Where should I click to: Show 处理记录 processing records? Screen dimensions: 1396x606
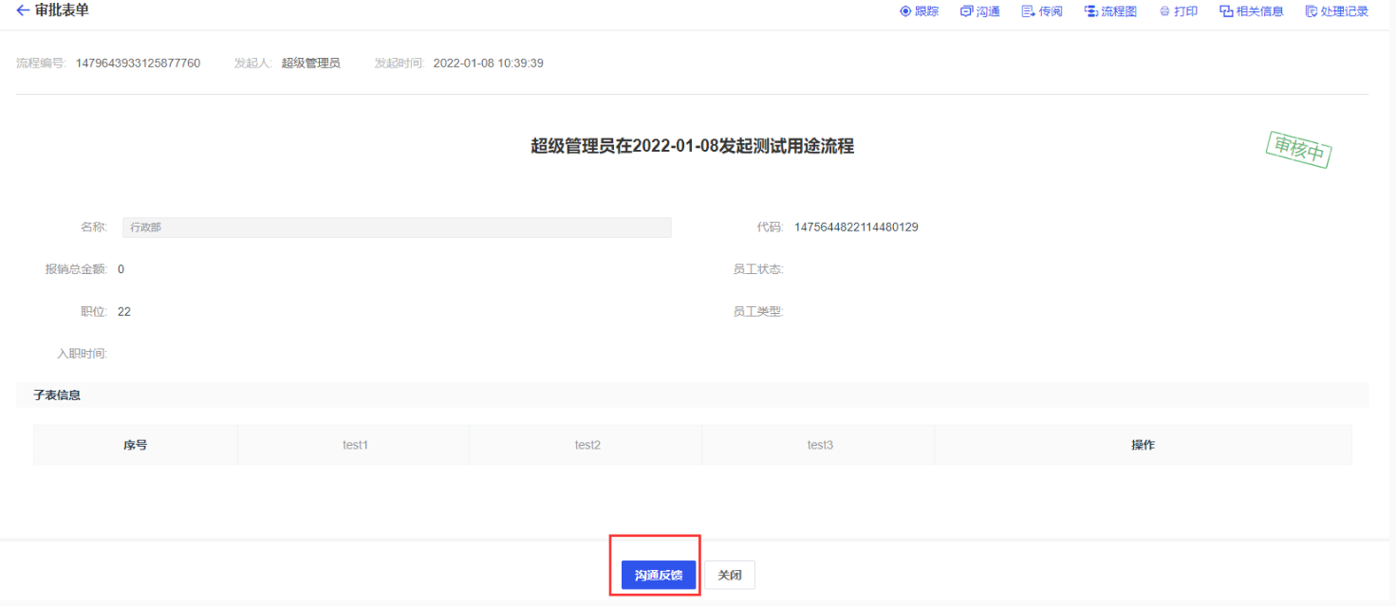(x=1337, y=11)
